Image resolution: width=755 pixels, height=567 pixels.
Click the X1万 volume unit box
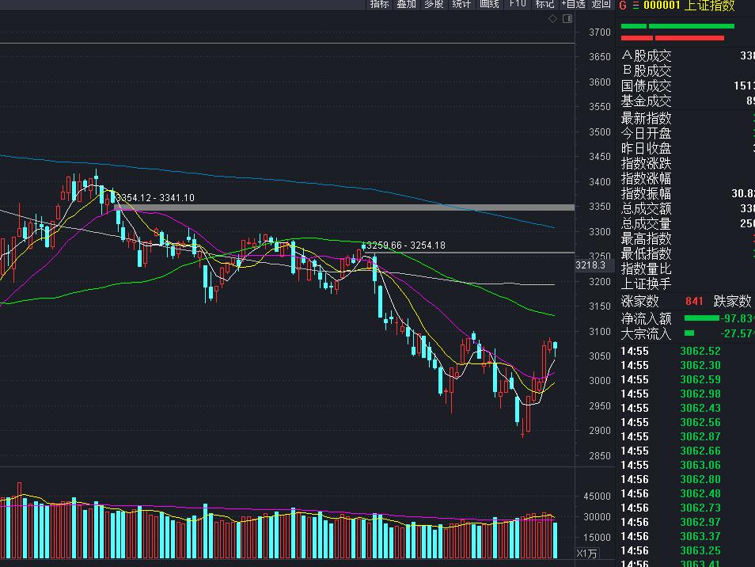587,553
